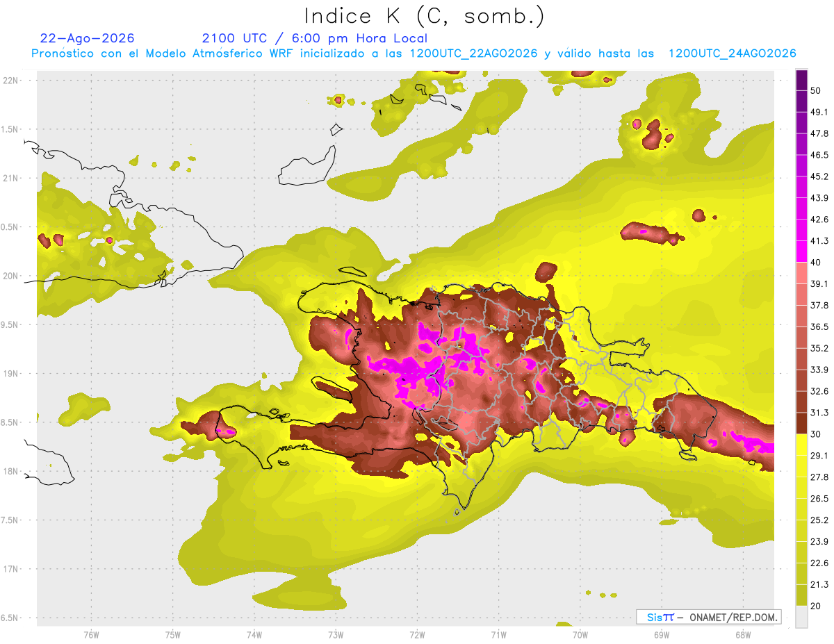The height and width of the screenshot is (644, 834).
Task: Click the "2100 UTC / 6:00 pm Hora Local" time label
Action: pyautogui.click(x=315, y=38)
